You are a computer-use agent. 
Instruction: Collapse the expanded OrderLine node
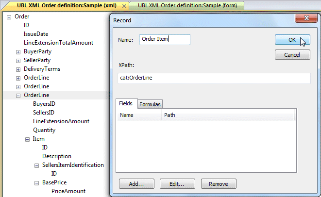coord(18,96)
